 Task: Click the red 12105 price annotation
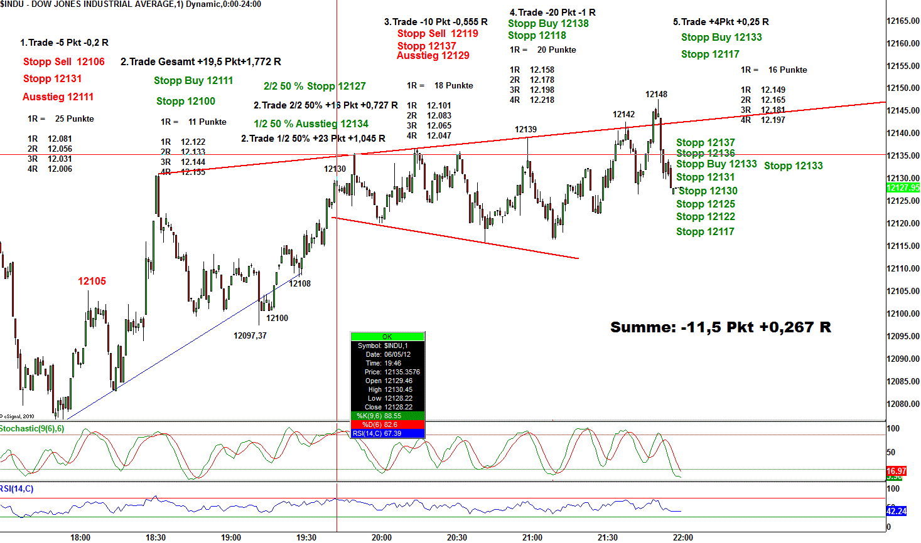coord(92,281)
